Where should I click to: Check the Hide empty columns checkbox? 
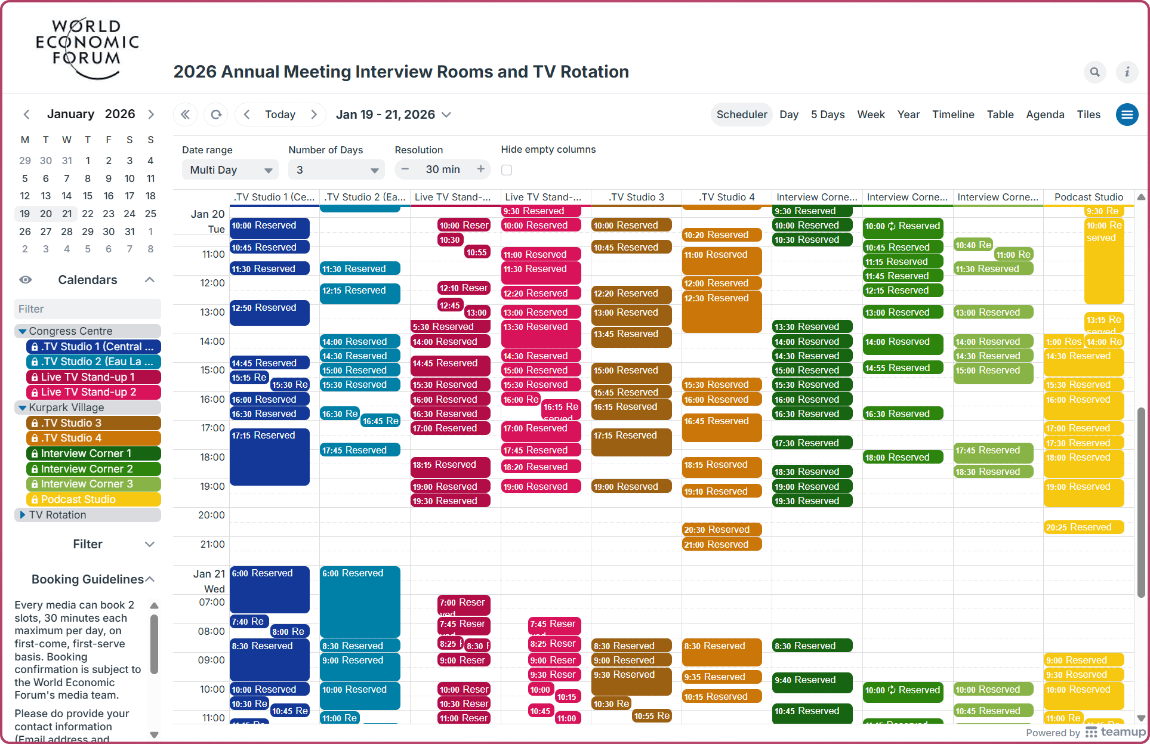[x=507, y=170]
